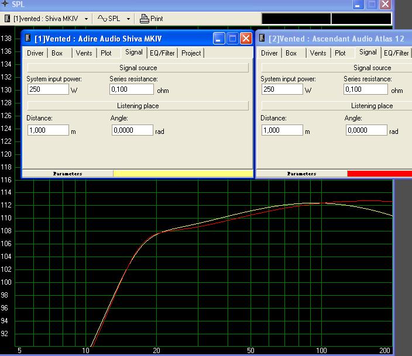This screenshot has height=356, width=412.
Task: Select Signal tab in Atlas 12 window
Action: [368, 52]
